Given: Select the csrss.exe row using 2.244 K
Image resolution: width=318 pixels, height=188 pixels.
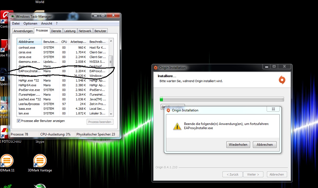Looking at the screenshot, I should point(63,57).
